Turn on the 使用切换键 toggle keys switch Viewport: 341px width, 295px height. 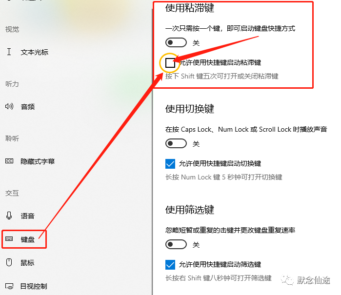tap(176, 143)
